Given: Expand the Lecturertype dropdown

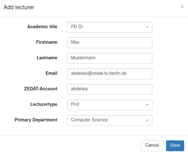Looking at the screenshot, I should (109, 105).
